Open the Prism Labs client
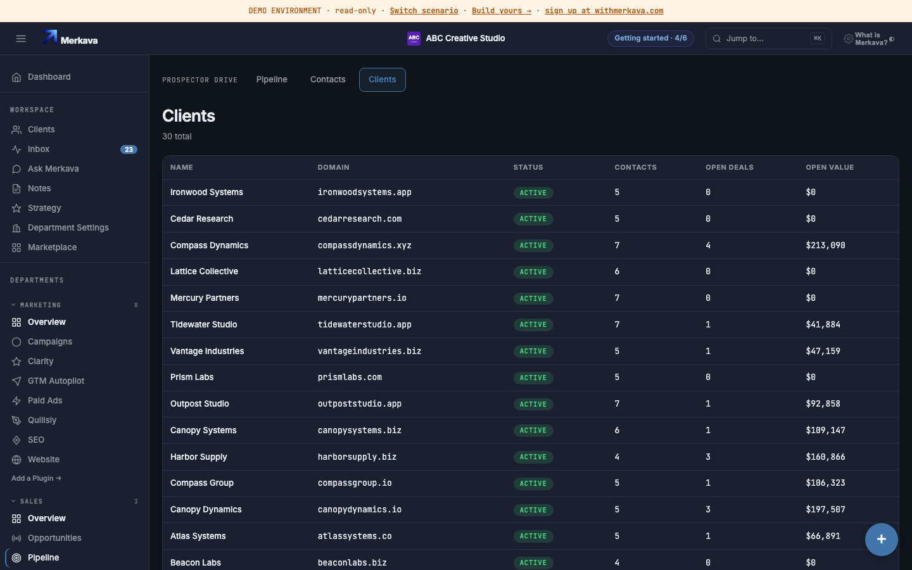This screenshot has height=570, width=912. point(192,377)
